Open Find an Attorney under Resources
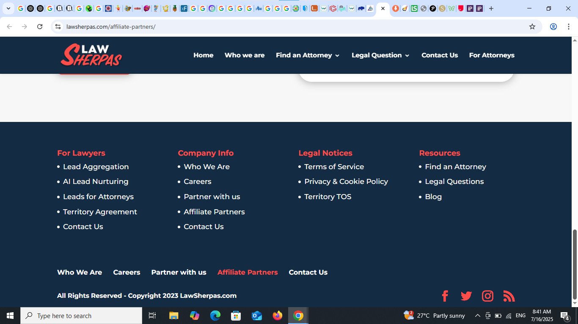The image size is (578, 324). [x=455, y=167]
